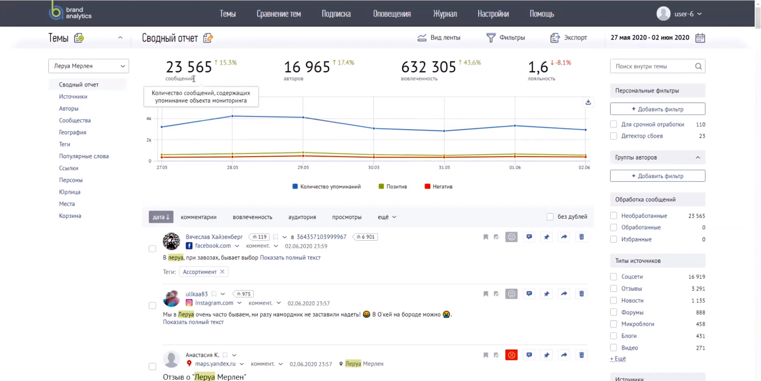Open comment icon on ulikaa83's message
Viewport: 761px width, 381px height.
pyautogui.click(x=529, y=294)
